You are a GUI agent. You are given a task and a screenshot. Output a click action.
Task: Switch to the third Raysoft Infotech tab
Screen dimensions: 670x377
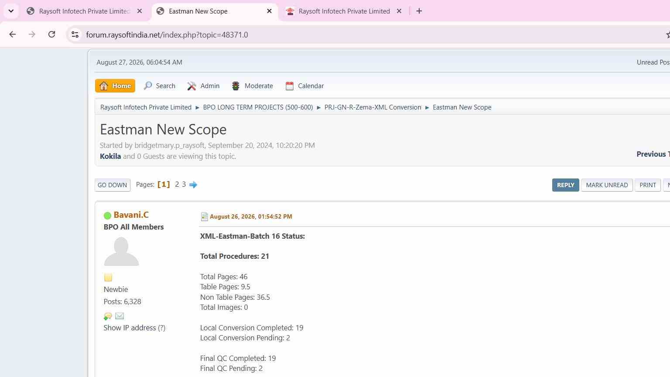pos(344,11)
